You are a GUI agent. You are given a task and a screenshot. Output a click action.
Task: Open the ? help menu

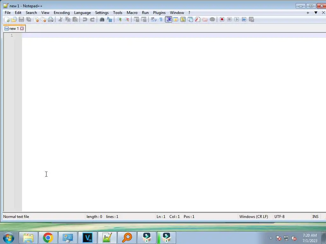(x=189, y=13)
